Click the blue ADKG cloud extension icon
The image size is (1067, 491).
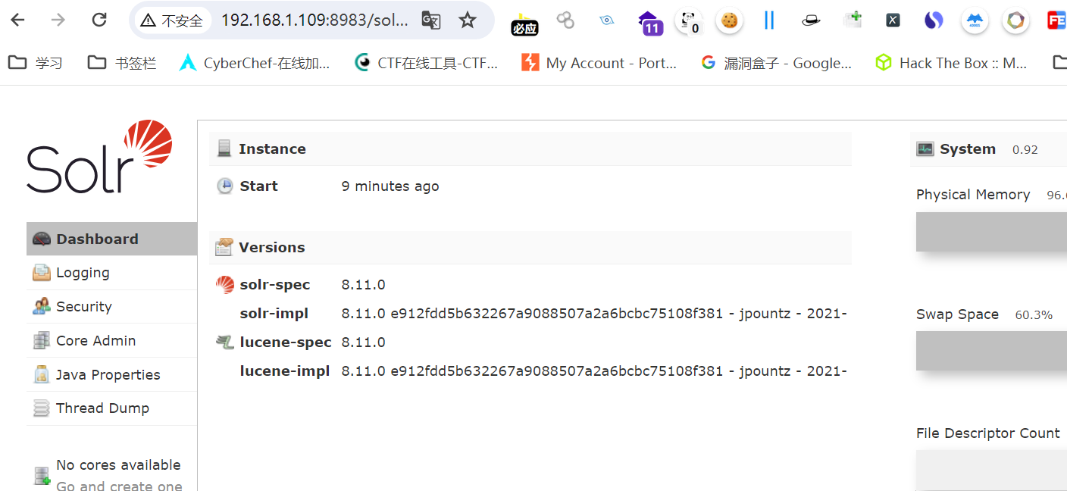[x=975, y=21]
